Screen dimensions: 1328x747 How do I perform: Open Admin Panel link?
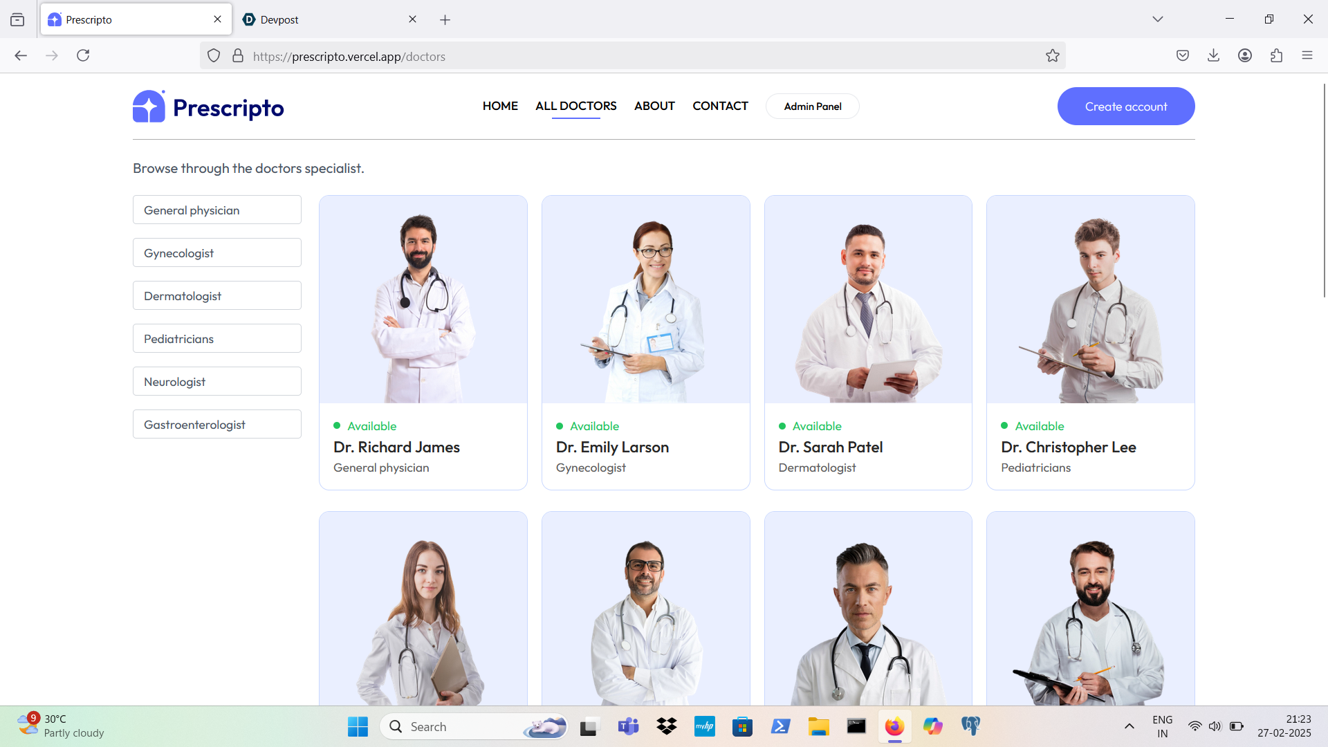pyautogui.click(x=812, y=107)
